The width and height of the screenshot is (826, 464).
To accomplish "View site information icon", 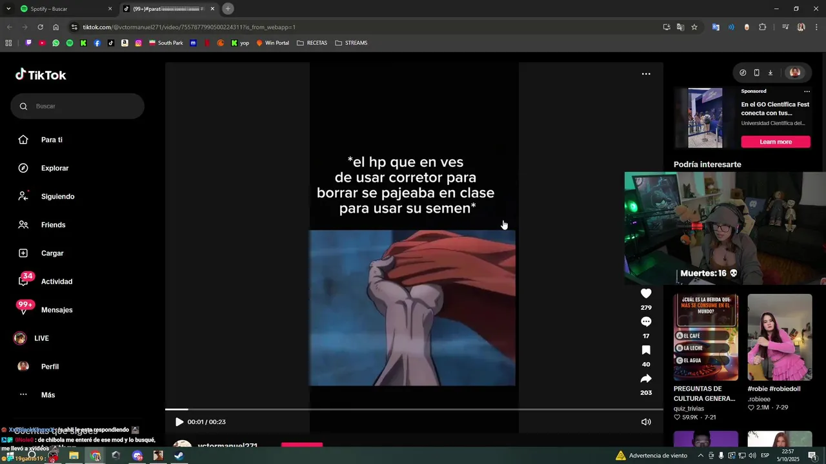I will [x=74, y=27].
